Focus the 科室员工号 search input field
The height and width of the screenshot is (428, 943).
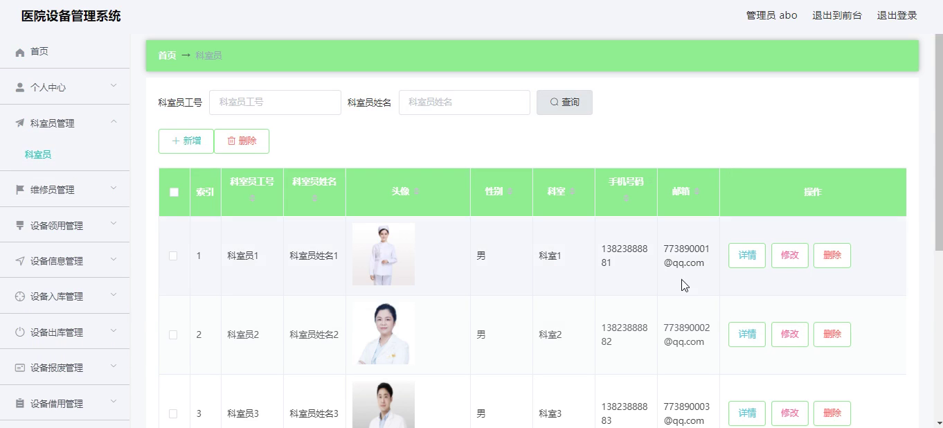coord(275,102)
